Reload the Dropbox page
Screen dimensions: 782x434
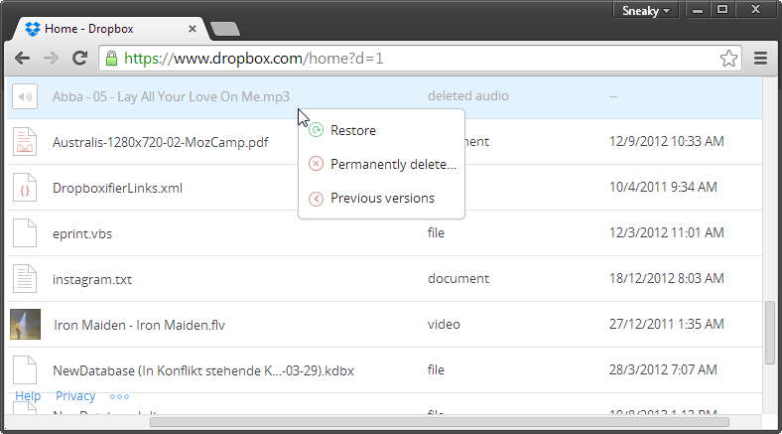pos(79,59)
